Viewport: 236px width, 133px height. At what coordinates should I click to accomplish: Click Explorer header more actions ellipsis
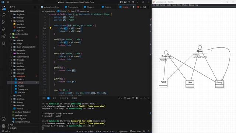(36, 7)
